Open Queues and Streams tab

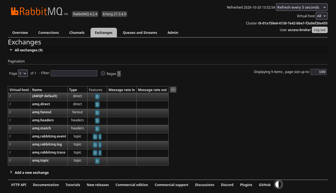pos(140,32)
